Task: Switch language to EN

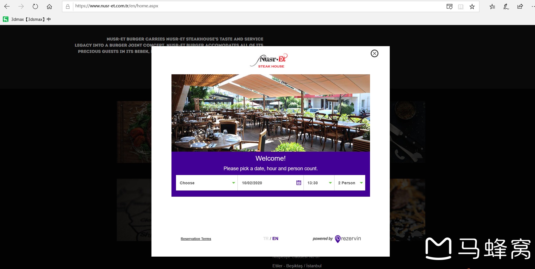Action: coord(275,239)
